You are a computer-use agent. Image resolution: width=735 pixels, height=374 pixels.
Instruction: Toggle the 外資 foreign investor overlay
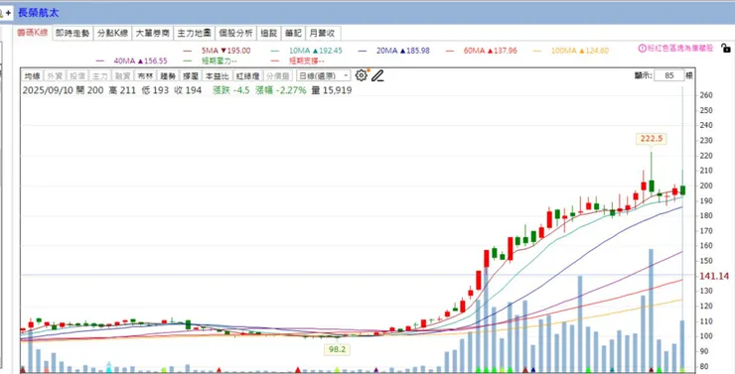click(55, 75)
